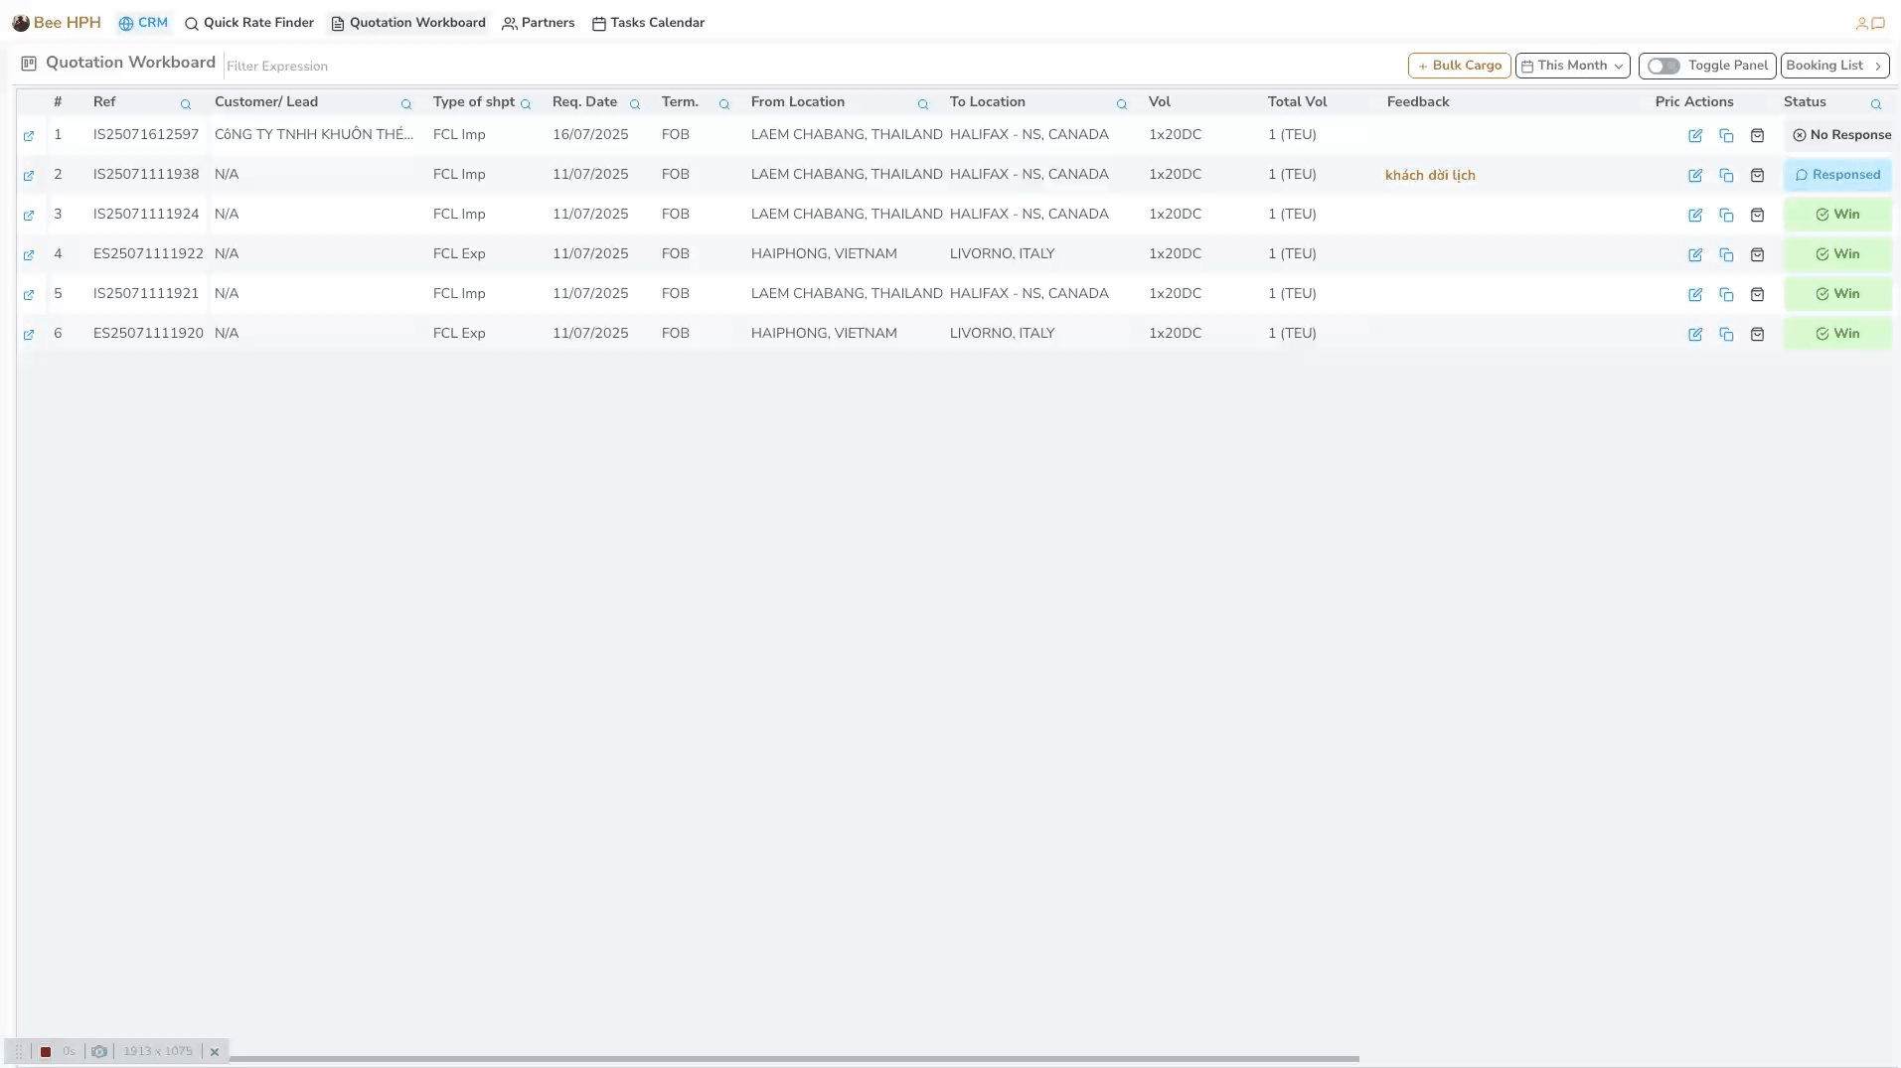Click the user profile icon at top right

1861,23
